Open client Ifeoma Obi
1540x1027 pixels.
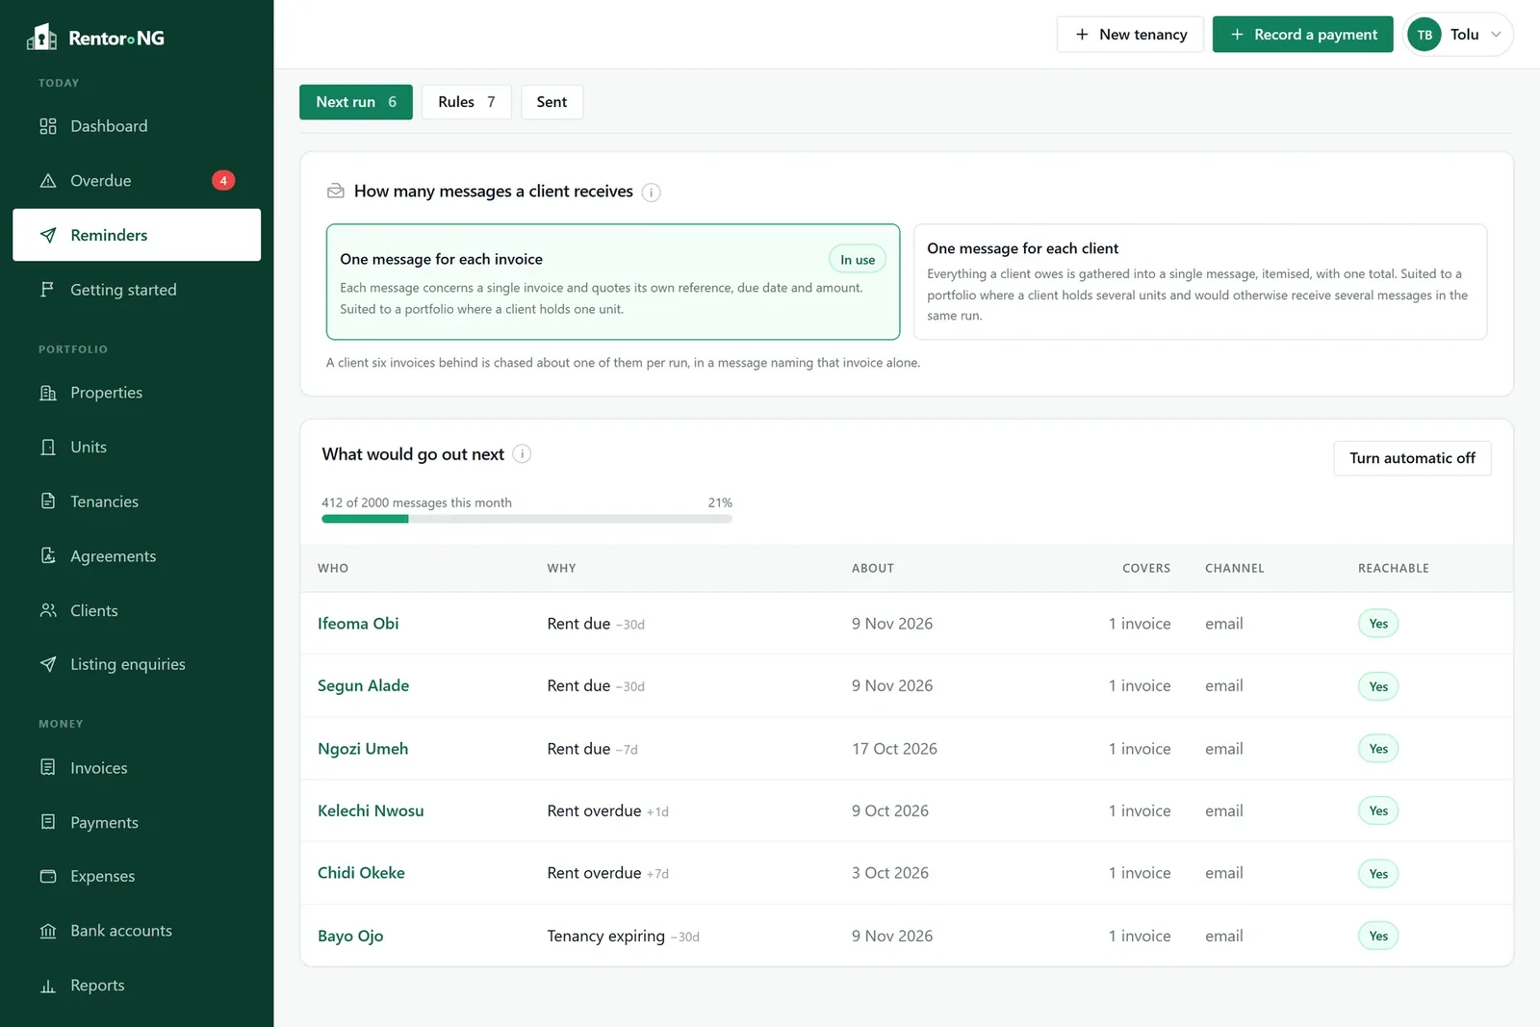pos(358,624)
